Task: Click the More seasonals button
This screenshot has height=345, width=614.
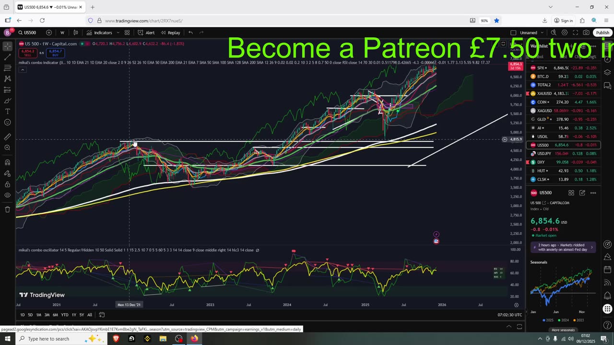Action: (x=563, y=330)
